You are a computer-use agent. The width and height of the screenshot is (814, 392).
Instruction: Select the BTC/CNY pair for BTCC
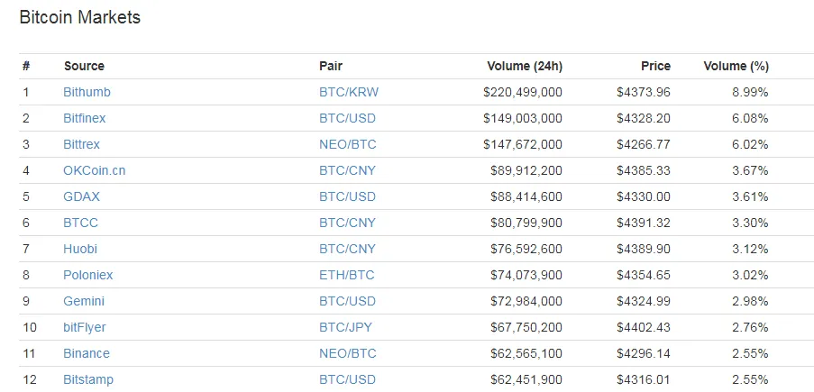point(347,223)
